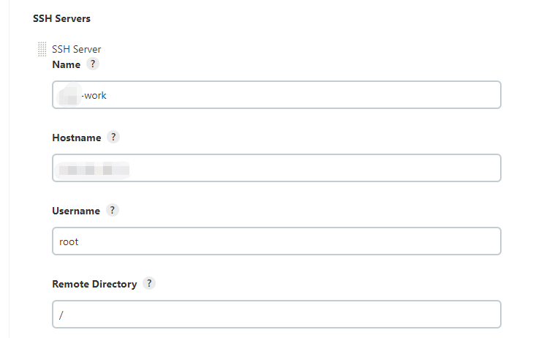
Task: Click the Hostname field label
Action: 77,137
